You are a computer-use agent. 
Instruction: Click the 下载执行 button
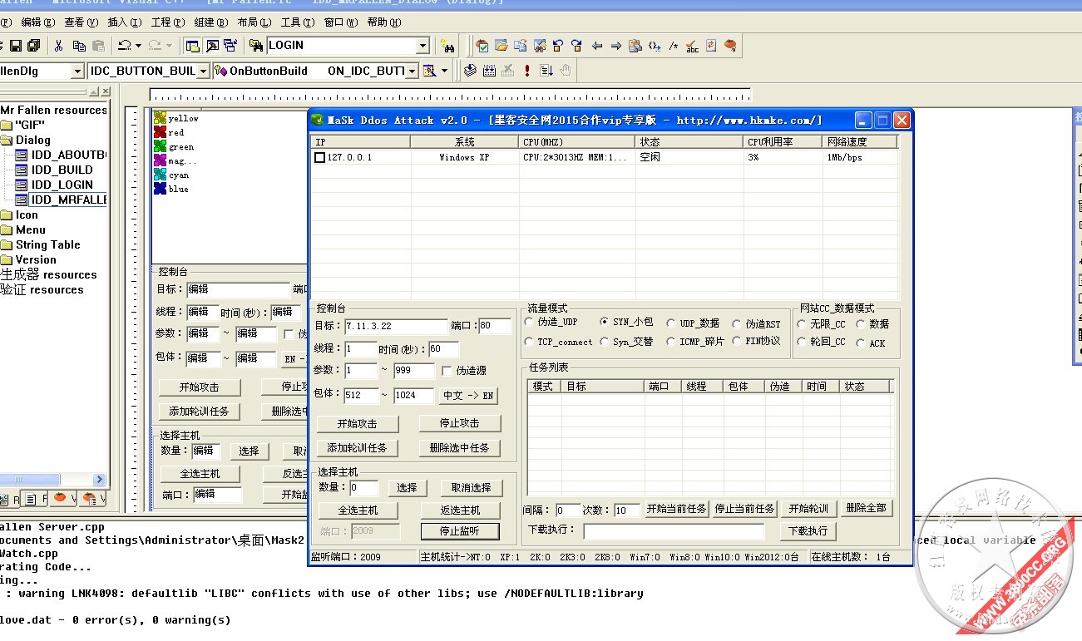point(808,530)
